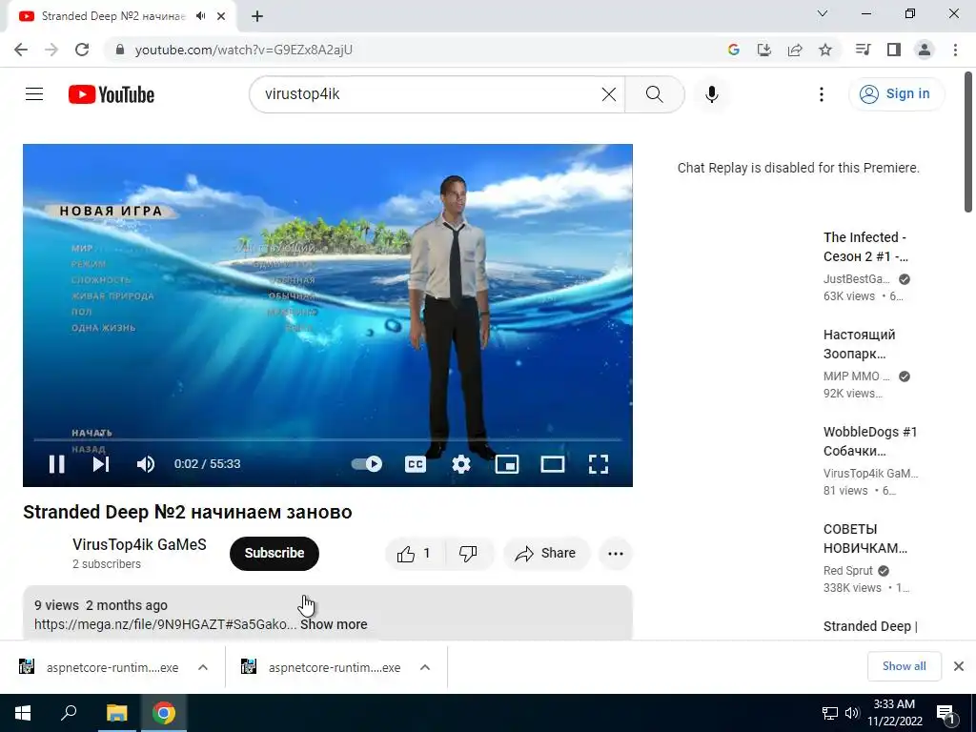This screenshot has width=976, height=732.
Task: Close the downloads bar
Action: (959, 666)
